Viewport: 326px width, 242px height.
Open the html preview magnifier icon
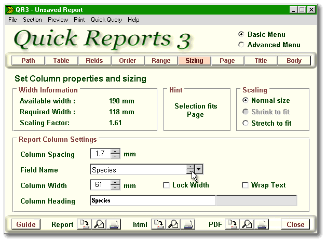coord(173,224)
